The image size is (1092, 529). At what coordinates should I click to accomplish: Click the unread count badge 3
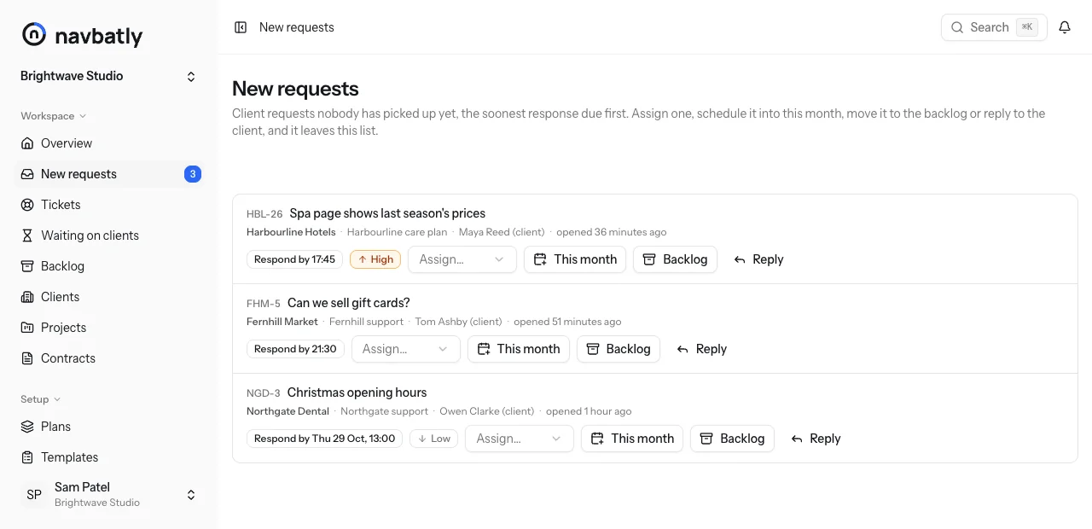click(x=193, y=174)
